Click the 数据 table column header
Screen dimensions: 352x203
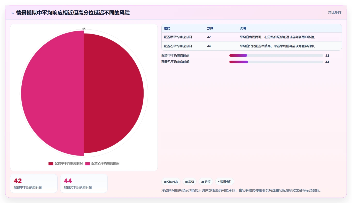[x=210, y=28]
